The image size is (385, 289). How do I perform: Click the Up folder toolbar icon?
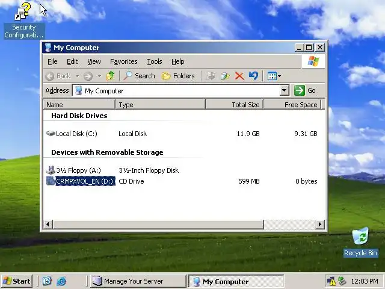111,76
